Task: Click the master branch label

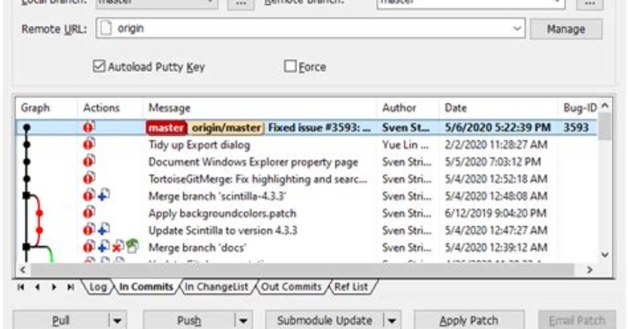Action: click(166, 127)
